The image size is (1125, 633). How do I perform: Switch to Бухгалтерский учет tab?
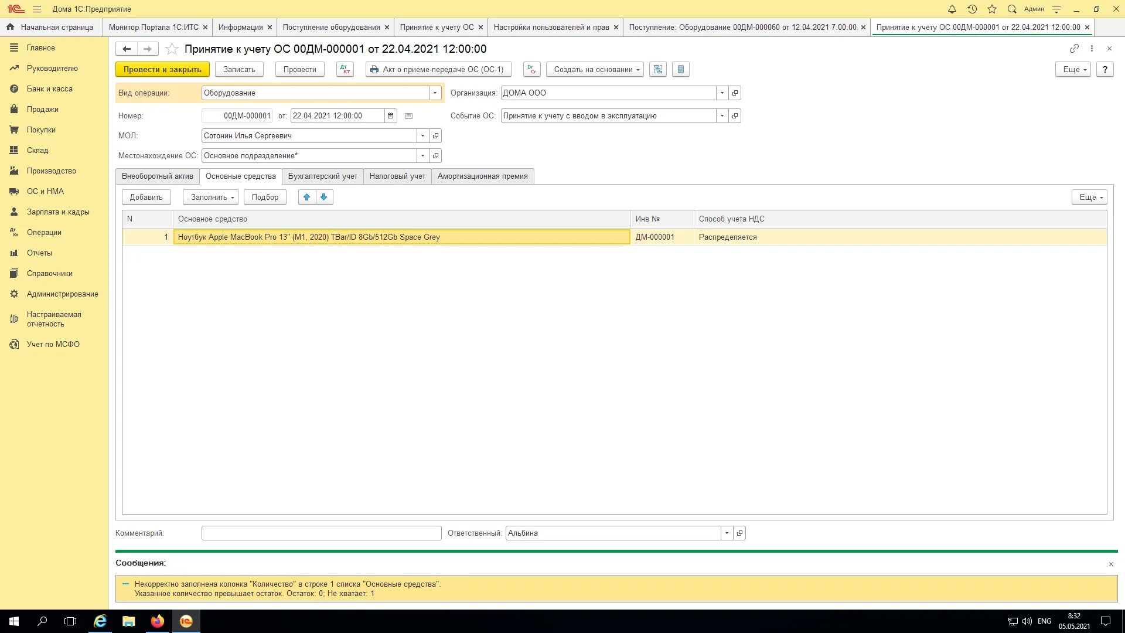322,176
